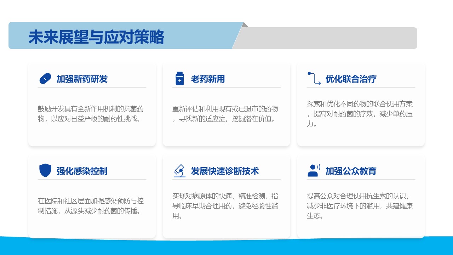
Task: Click the 优化联合治疗 heading text
Action: coord(351,79)
